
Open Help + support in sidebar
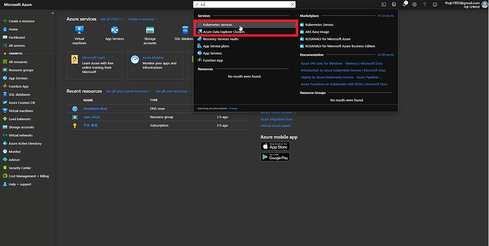coord(17,185)
